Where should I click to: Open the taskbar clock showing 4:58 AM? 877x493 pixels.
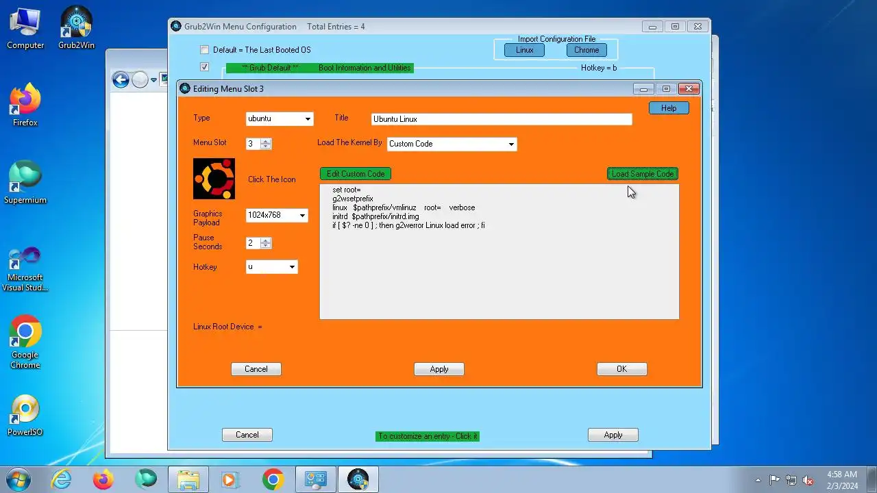(842, 480)
